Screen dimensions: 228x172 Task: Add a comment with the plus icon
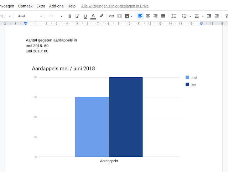120,16
